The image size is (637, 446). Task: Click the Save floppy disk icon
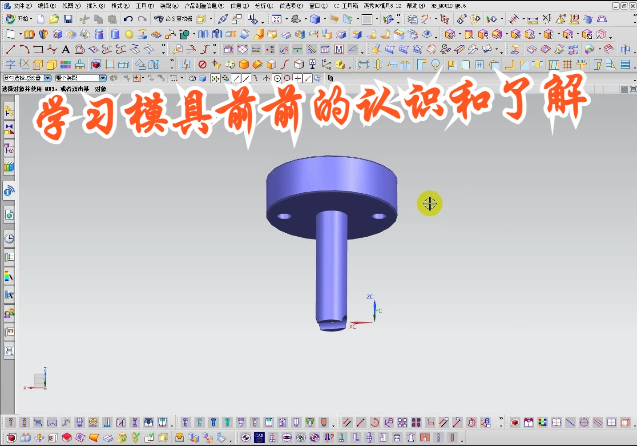68,19
